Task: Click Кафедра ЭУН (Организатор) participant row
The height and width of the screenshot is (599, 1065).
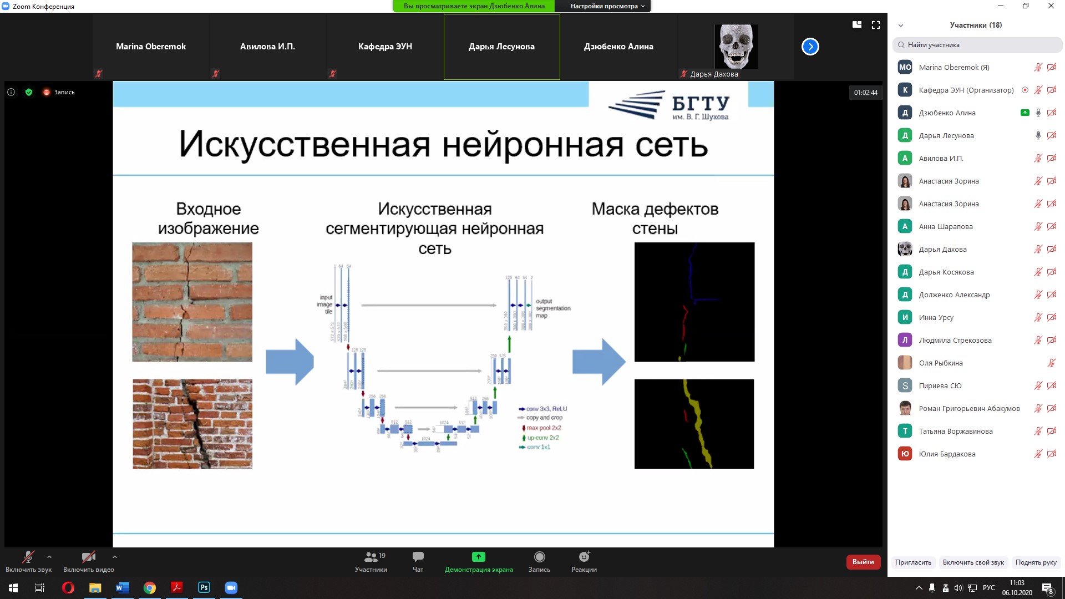Action: pyautogui.click(x=977, y=90)
